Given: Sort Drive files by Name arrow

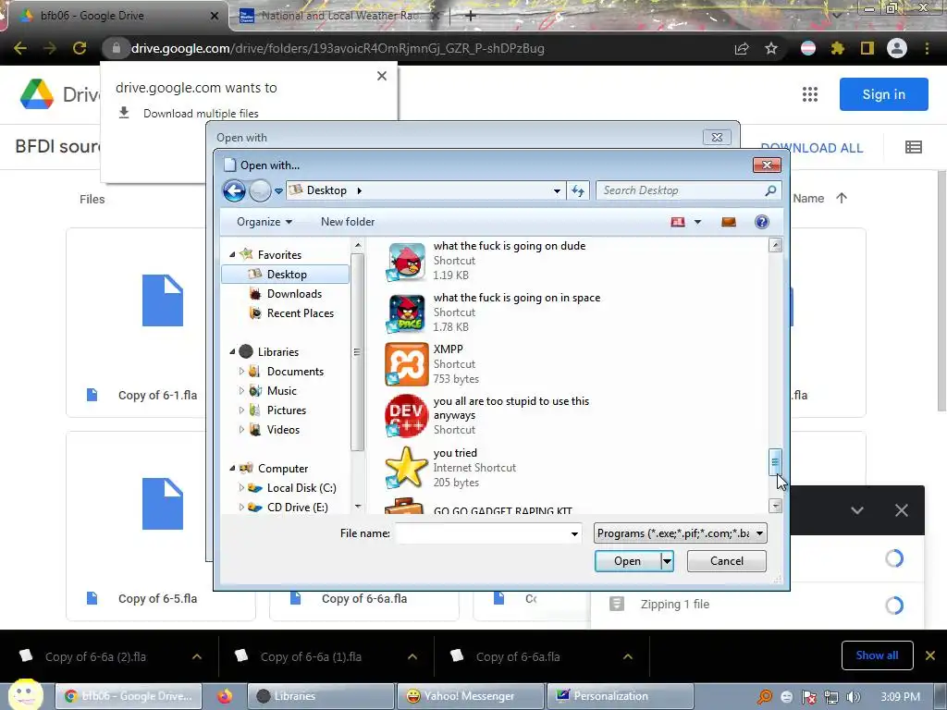Looking at the screenshot, I should pos(842,198).
